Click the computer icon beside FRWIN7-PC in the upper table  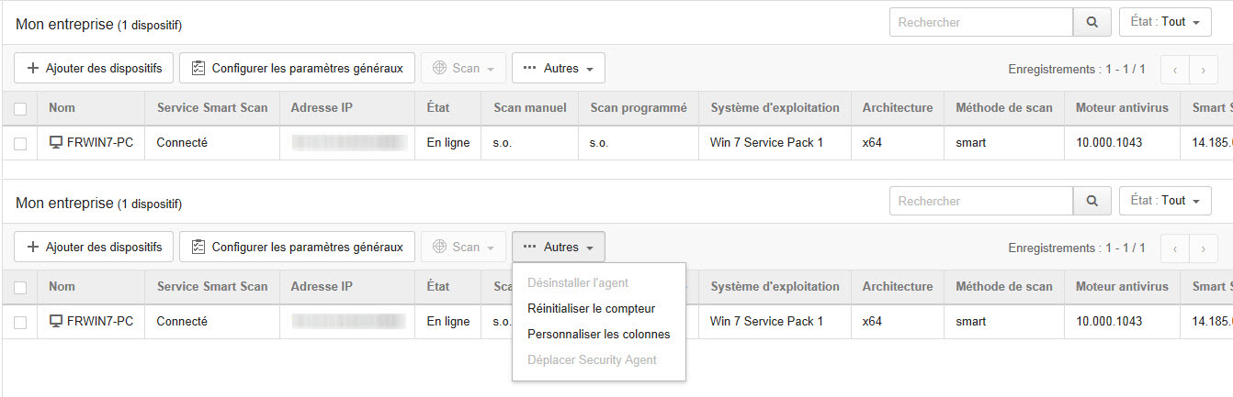(56, 143)
